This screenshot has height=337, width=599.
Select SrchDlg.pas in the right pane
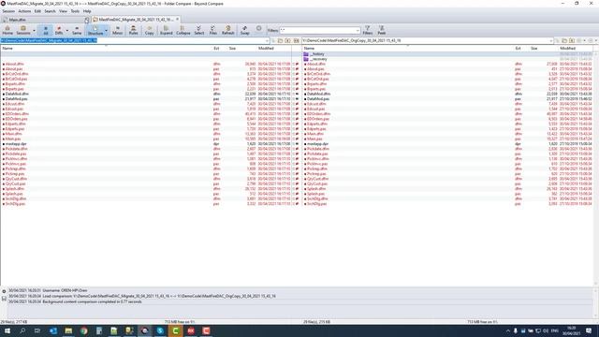pyautogui.click(x=316, y=204)
